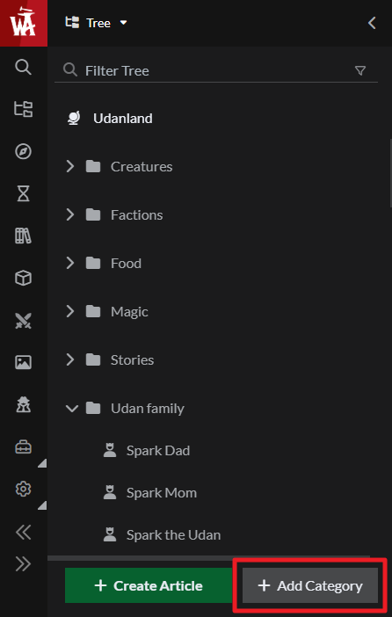Screen dimensions: 392x617
Task: Open the search magnifier in the sidebar
Action: tap(23, 67)
